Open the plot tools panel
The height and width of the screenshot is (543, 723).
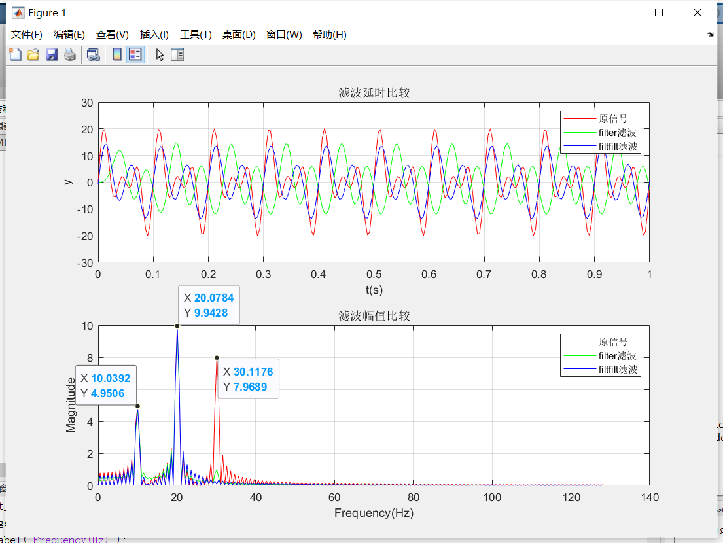[177, 54]
